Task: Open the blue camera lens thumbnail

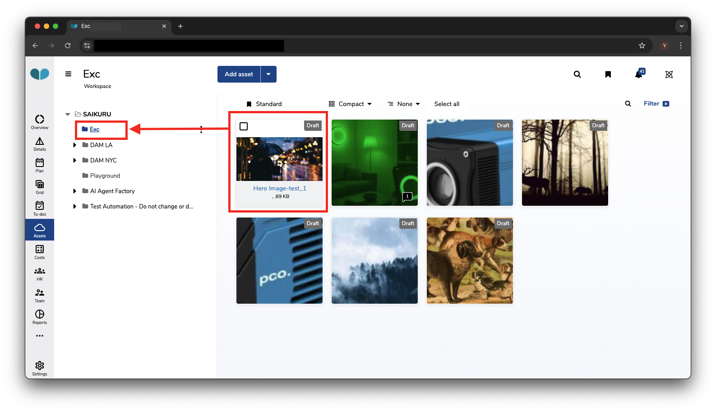Action: click(x=470, y=162)
